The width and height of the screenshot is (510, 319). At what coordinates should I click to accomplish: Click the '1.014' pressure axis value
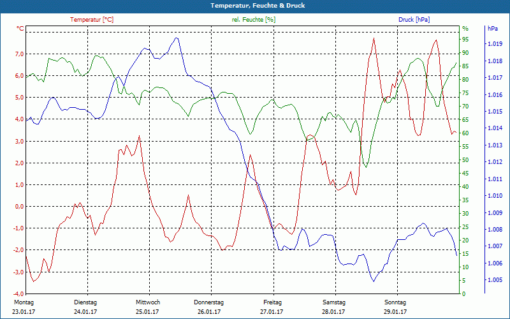(x=495, y=128)
